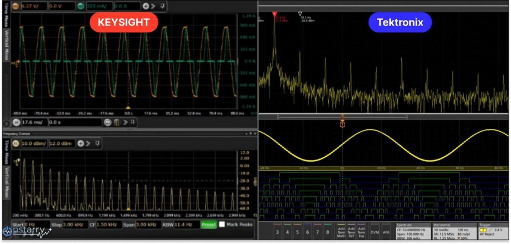The width and height of the screenshot is (511, 244).
Task: Click the green channel 2 icon in Keysight
Action: [81, 6]
